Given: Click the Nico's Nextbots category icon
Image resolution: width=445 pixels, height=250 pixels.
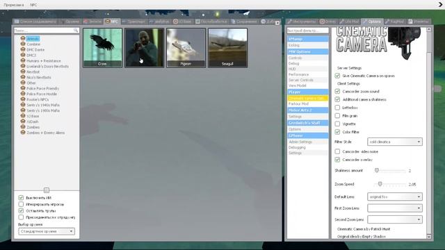Looking at the screenshot, I should tap(23, 77).
